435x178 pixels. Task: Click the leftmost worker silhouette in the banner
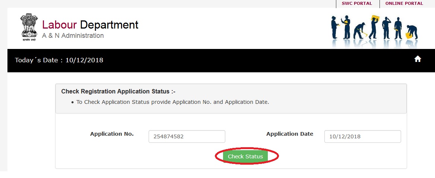[x=334, y=28]
